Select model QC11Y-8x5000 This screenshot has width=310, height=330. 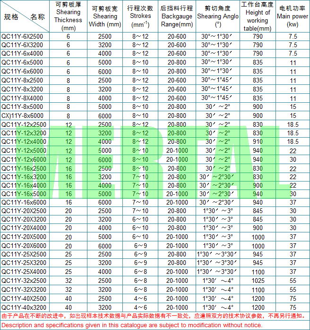click(x=22, y=107)
